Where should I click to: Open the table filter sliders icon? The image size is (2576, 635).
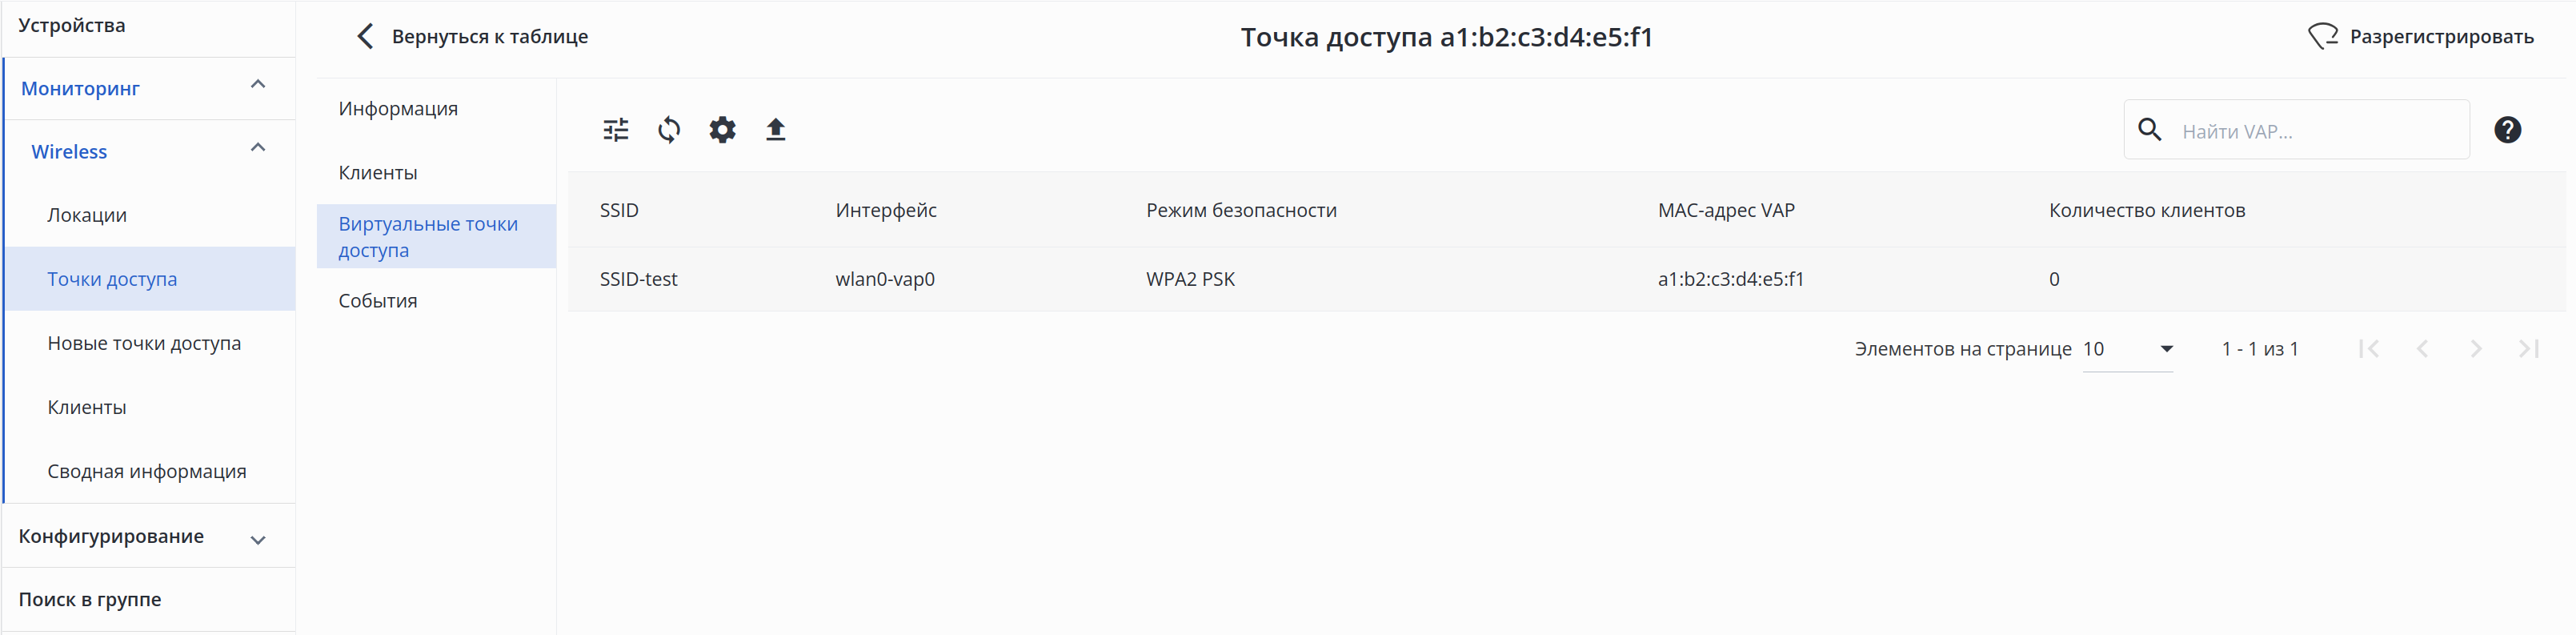[616, 130]
